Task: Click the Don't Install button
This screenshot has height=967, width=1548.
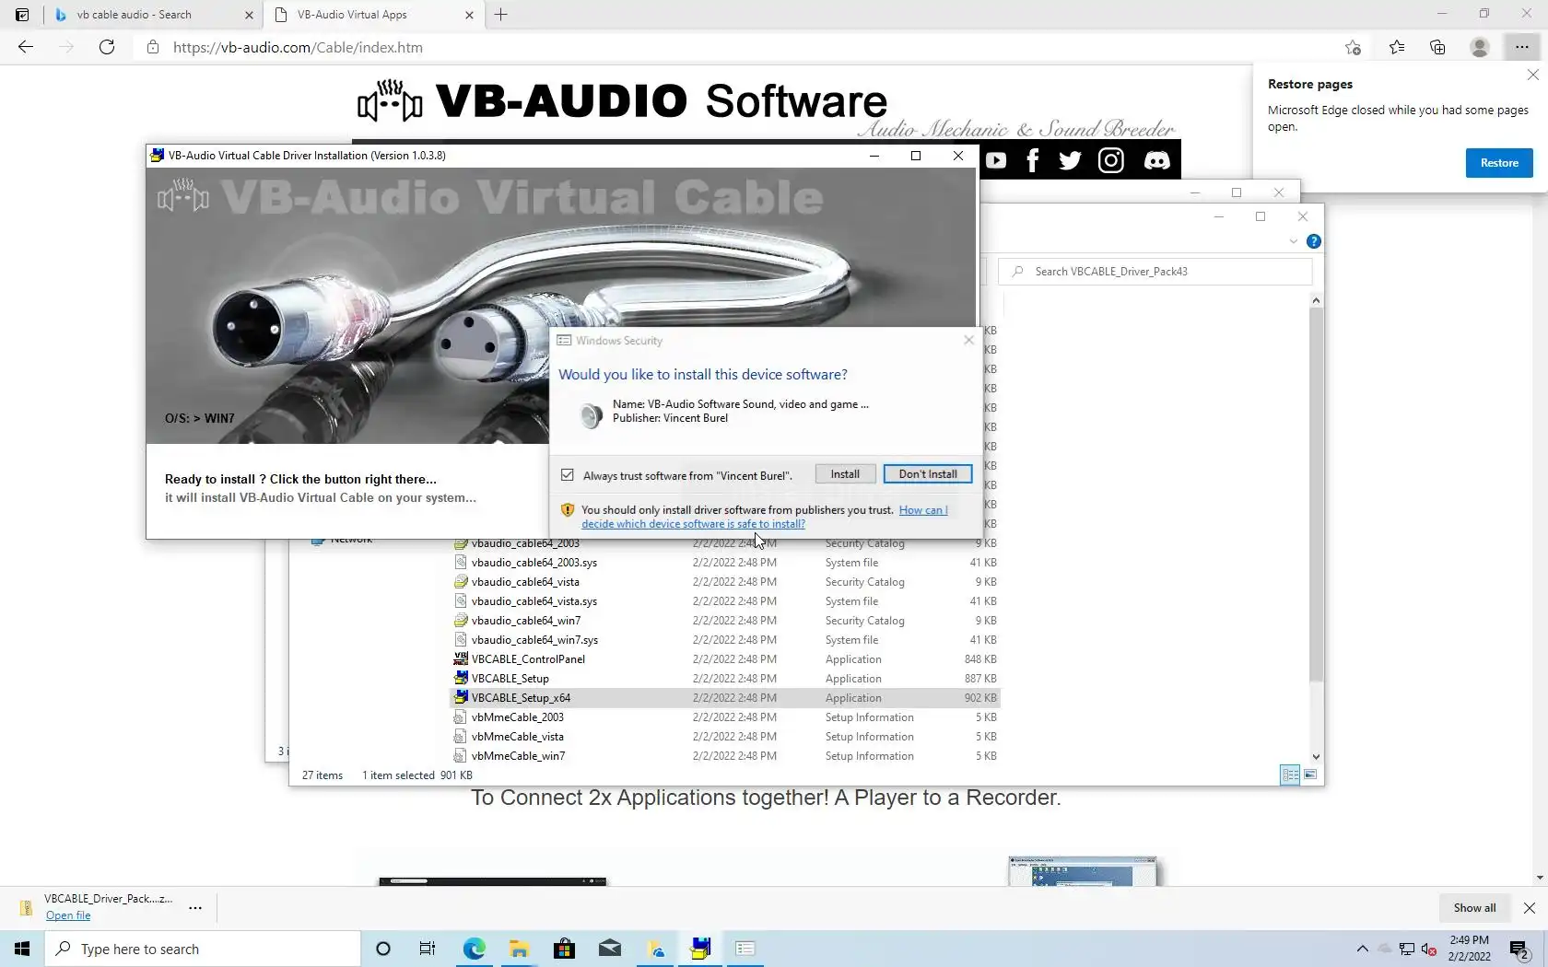Action: coord(928,474)
